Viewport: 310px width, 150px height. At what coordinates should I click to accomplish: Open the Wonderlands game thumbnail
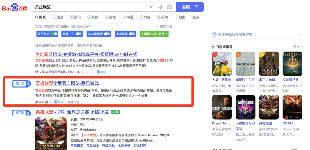pyautogui.click(x=245, y=107)
